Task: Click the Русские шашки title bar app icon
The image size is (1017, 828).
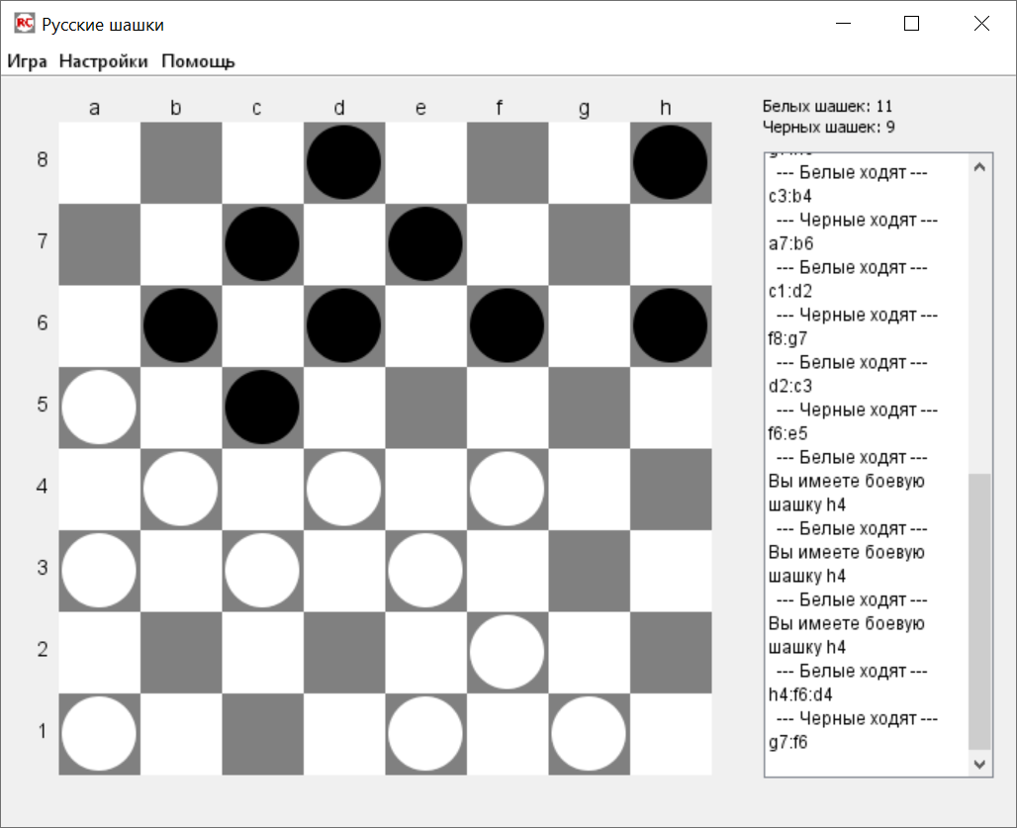Action: point(24,24)
